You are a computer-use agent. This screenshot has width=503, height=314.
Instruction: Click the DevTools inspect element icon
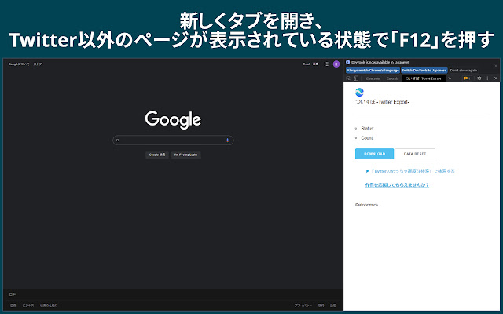(x=348, y=78)
